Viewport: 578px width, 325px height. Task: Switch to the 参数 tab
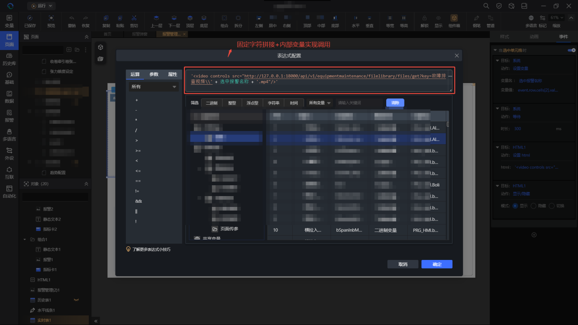tap(154, 74)
